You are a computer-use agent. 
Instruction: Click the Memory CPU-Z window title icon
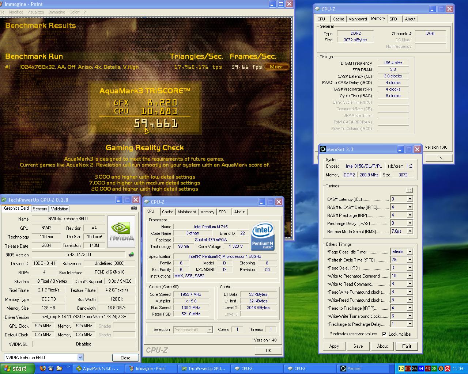tap(317, 9)
